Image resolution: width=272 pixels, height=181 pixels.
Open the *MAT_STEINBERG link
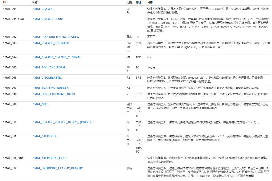(x=45, y=136)
